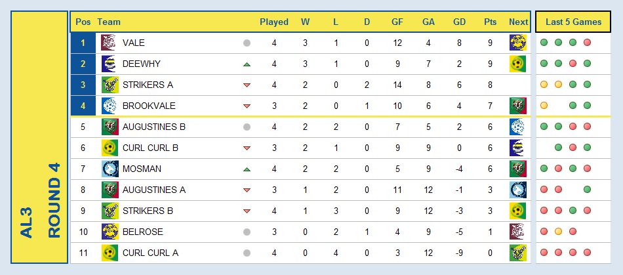Click the Last 5 Games header
Image resolution: width=623 pixels, height=275 pixels.
pyautogui.click(x=573, y=22)
